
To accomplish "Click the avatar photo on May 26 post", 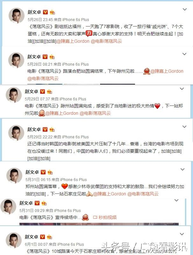I will pos(17,15).
